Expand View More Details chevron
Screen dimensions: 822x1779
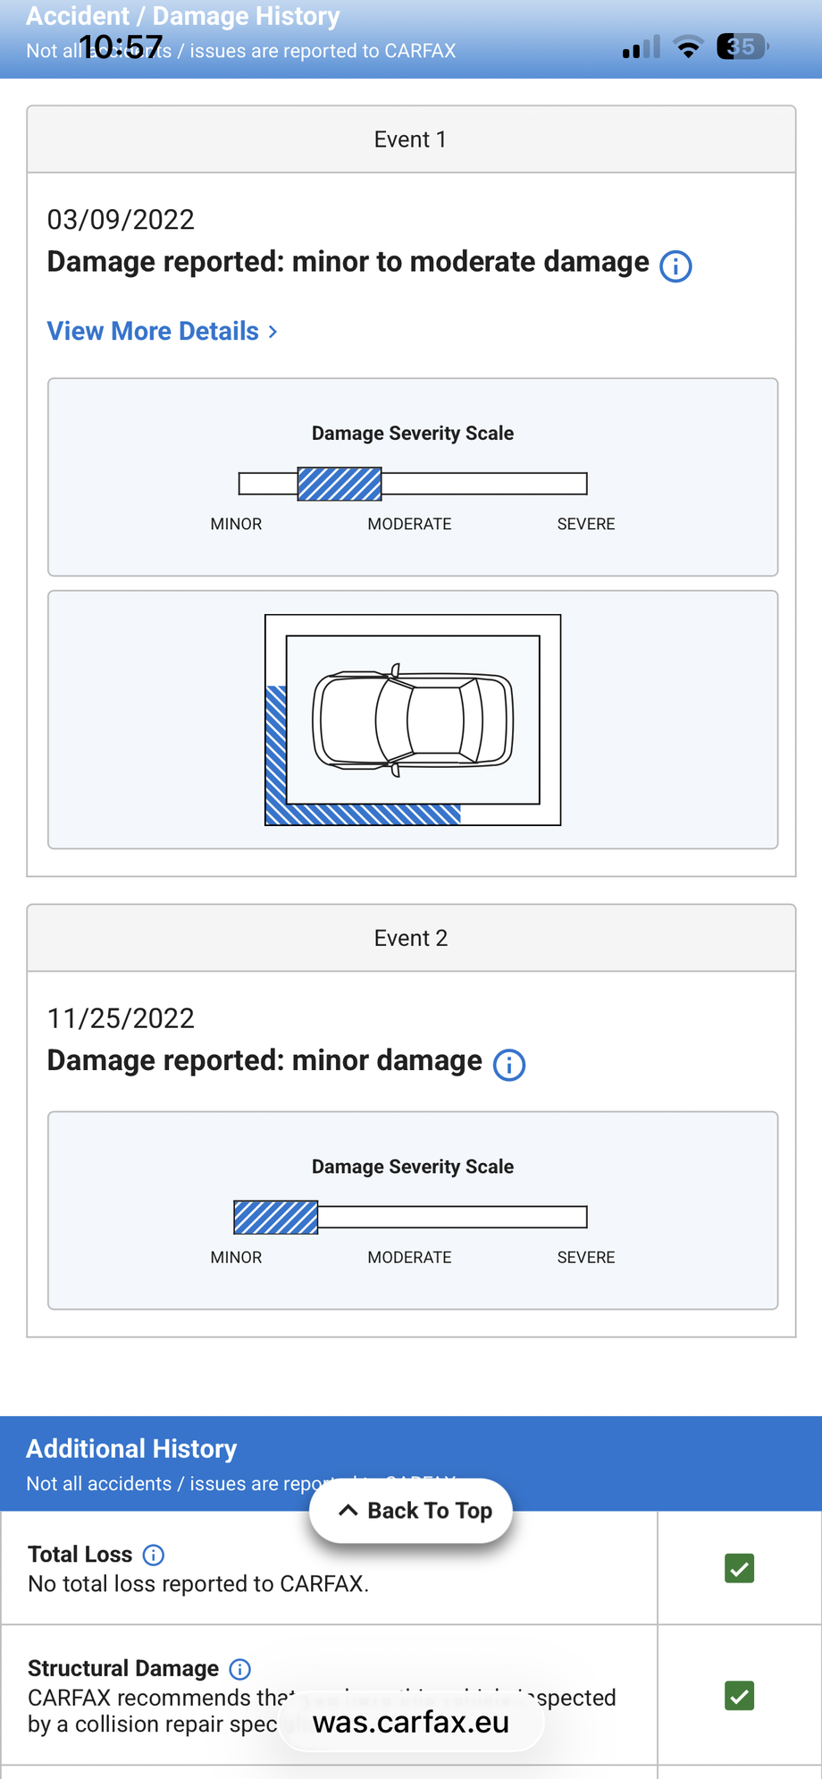pos(273,332)
